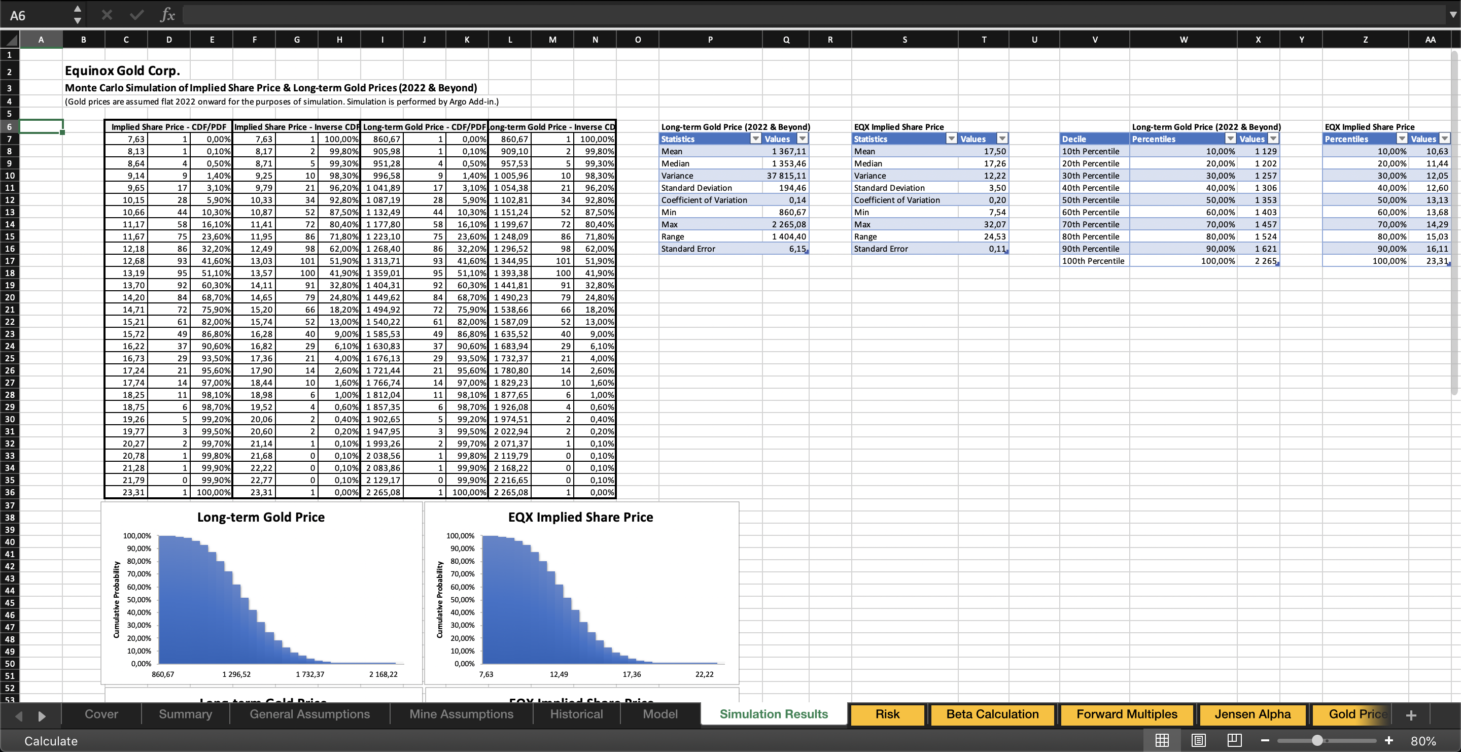1461x752 pixels.
Task: Confirm entry with the checkmark icon
Action: pyautogui.click(x=136, y=15)
